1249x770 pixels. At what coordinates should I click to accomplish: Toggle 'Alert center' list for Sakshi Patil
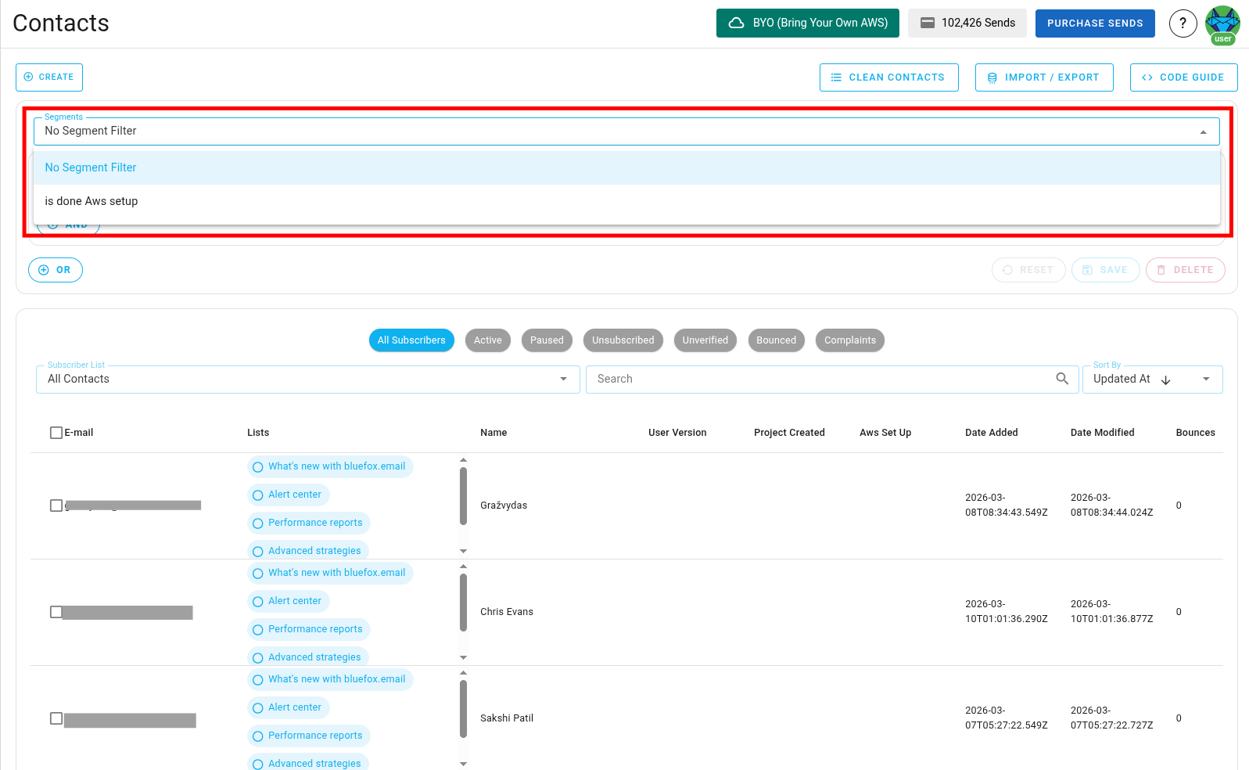(x=289, y=707)
